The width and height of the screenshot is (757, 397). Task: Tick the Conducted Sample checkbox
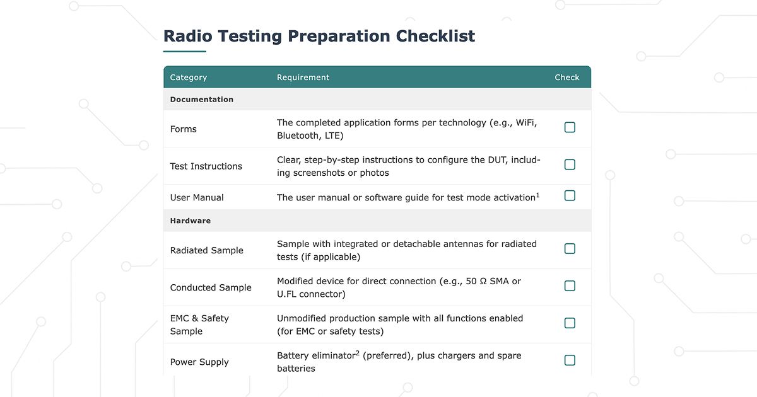point(570,285)
